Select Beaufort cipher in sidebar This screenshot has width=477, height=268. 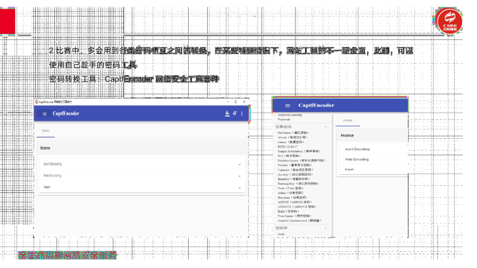pyautogui.click(x=294, y=179)
